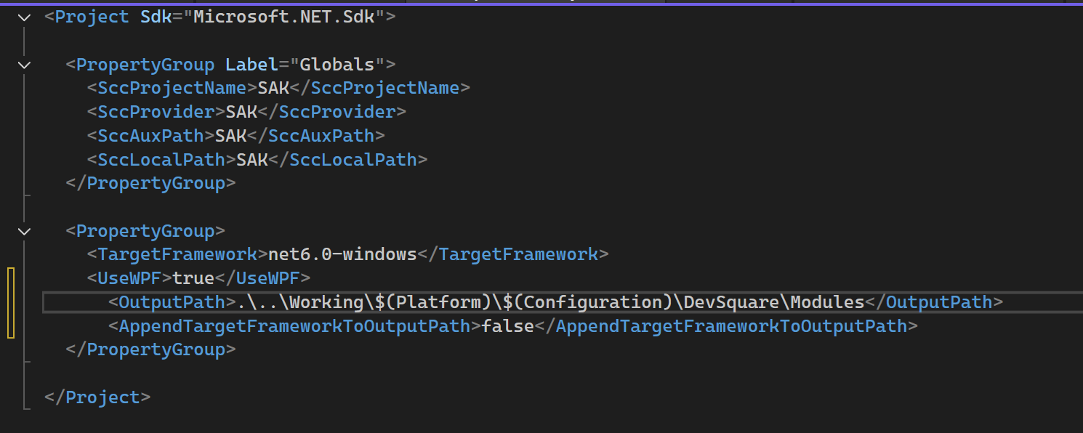Click the closing /Project tag
Screen dimensions: 1083x433
point(97,397)
